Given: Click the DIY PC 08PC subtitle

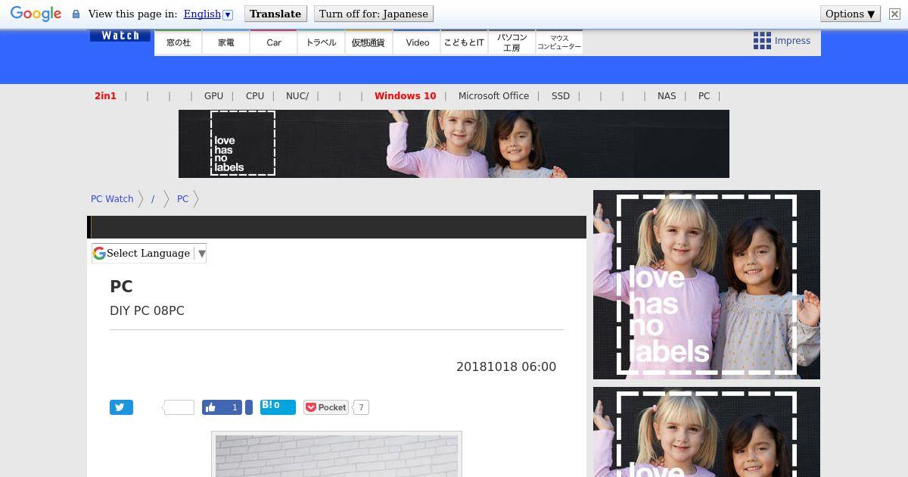Looking at the screenshot, I should click(147, 310).
